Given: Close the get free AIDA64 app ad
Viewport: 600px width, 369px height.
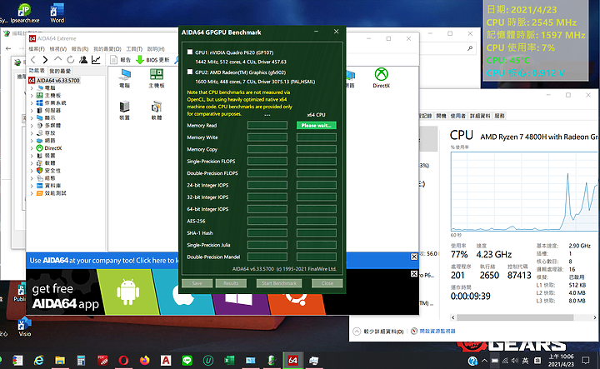Looking at the screenshot, I should click(x=414, y=274).
